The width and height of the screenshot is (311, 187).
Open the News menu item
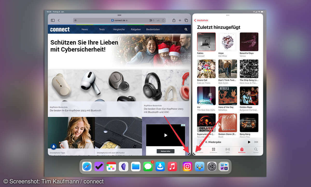85,29
